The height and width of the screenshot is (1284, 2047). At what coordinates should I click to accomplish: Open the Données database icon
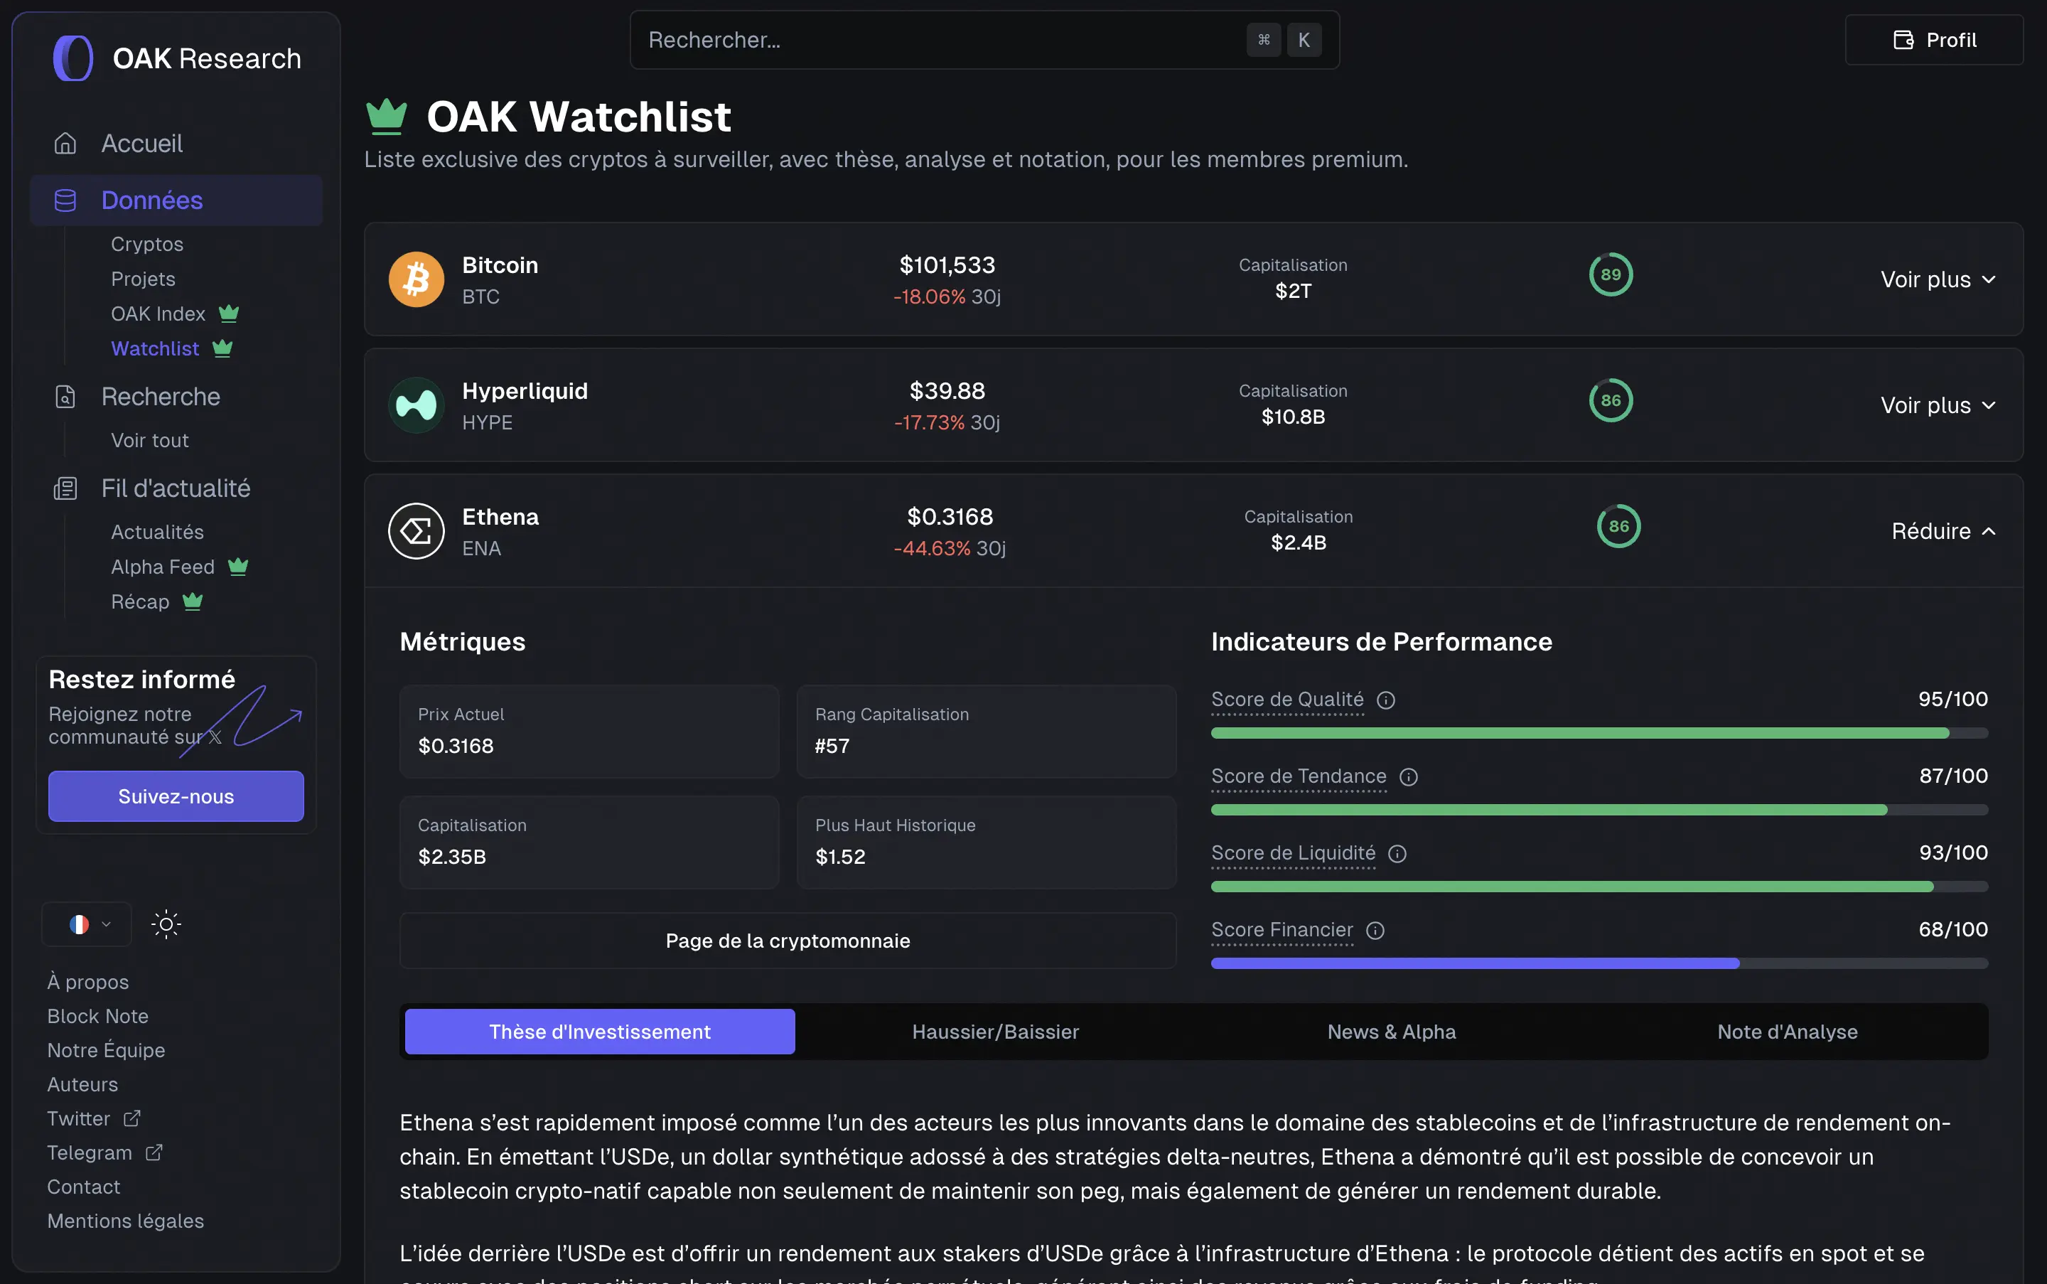click(65, 200)
